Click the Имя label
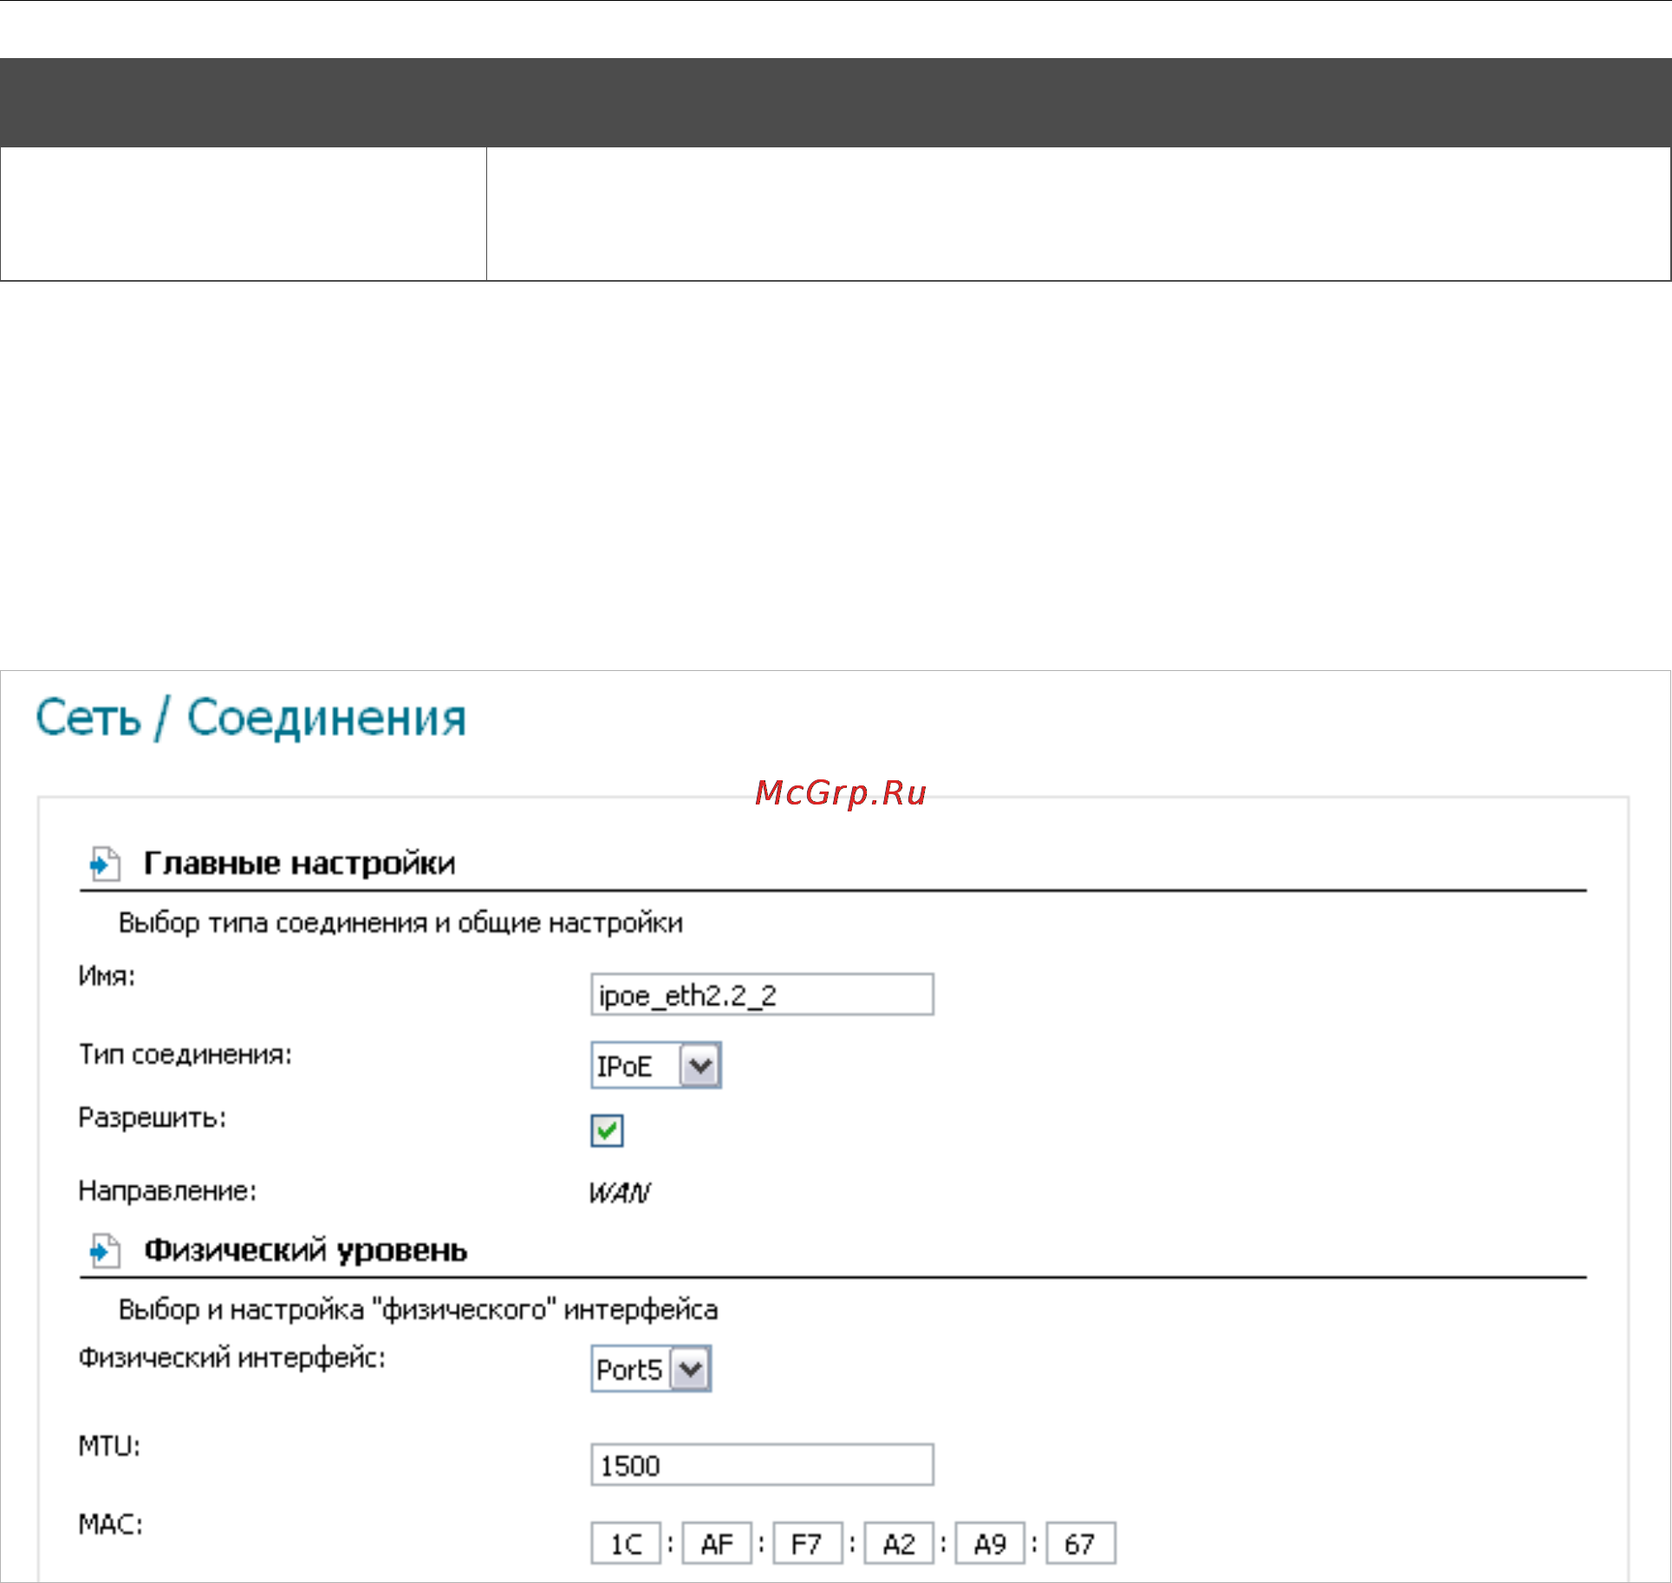 point(107,976)
